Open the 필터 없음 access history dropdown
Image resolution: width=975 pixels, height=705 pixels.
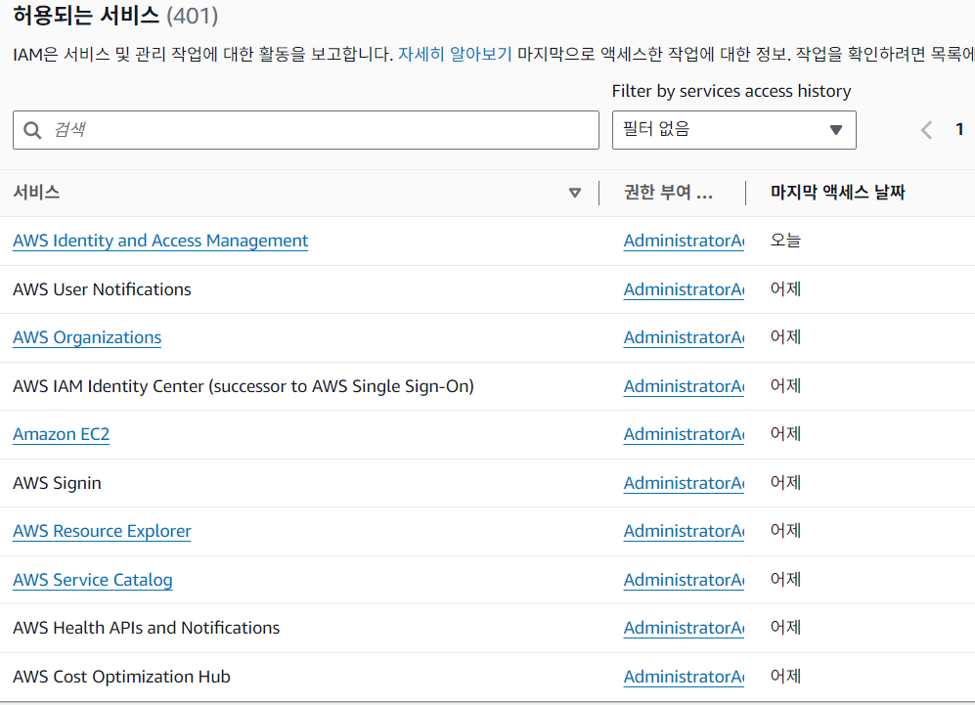(x=733, y=130)
